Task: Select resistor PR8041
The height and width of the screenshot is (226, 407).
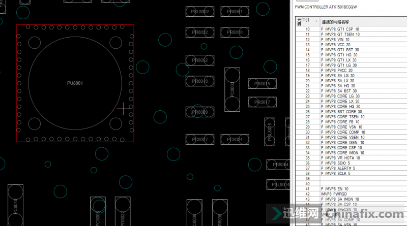Action: click(235, 11)
